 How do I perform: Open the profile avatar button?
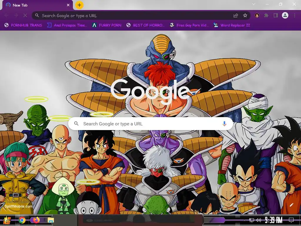coord(285,15)
